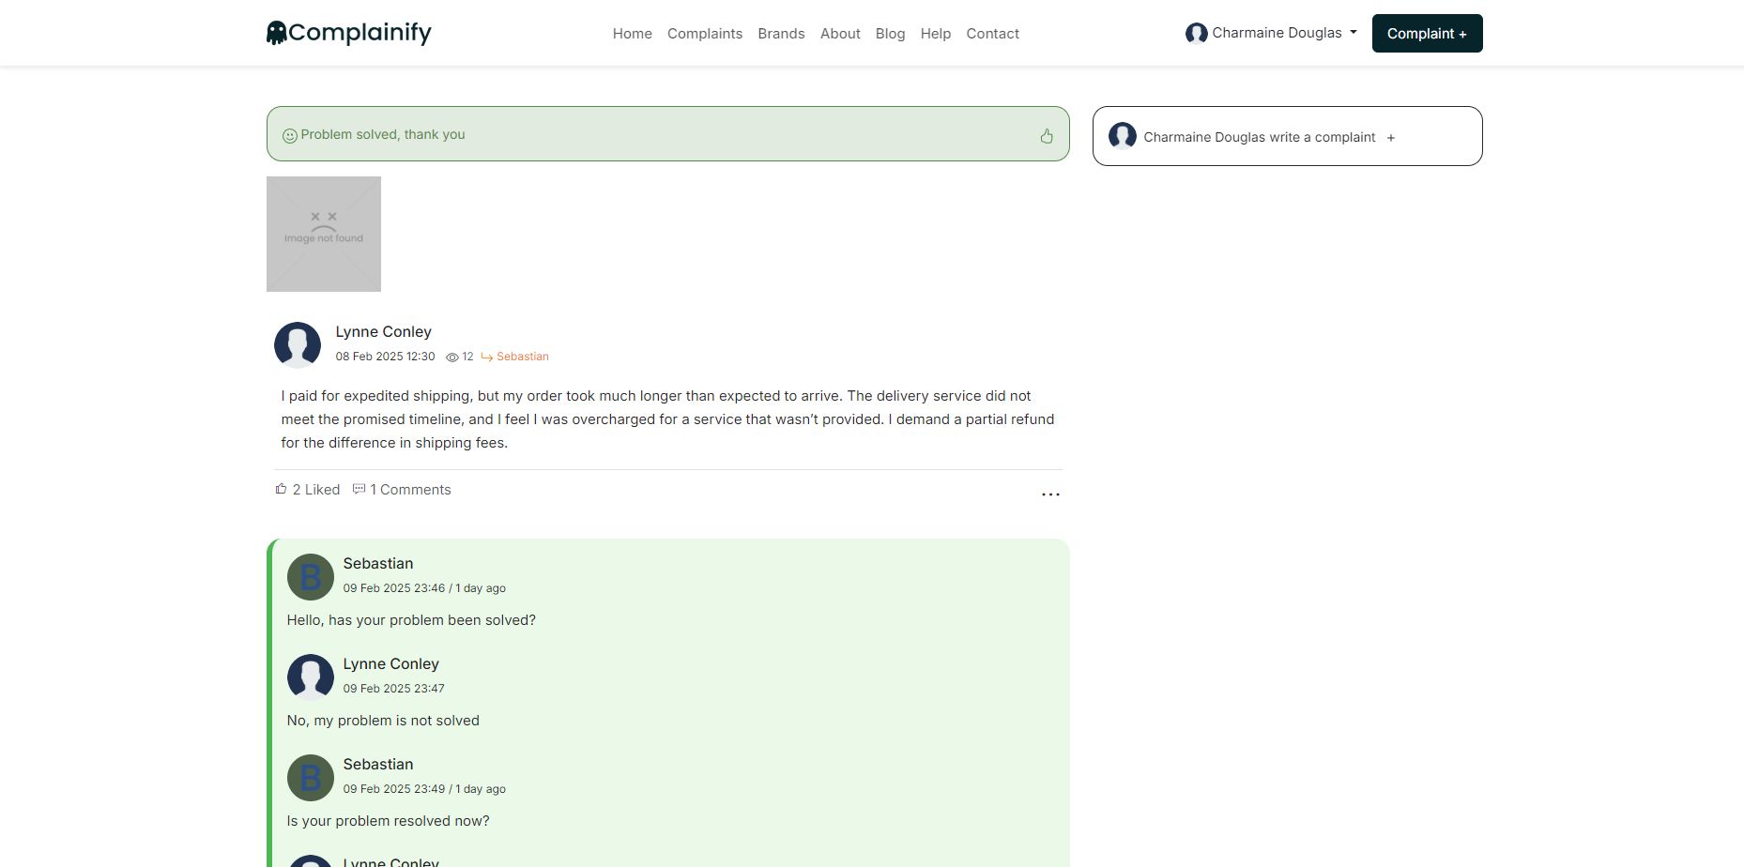Screen dimensions: 1744x867
Task: Click the Complaint + button
Action: pos(1427,34)
